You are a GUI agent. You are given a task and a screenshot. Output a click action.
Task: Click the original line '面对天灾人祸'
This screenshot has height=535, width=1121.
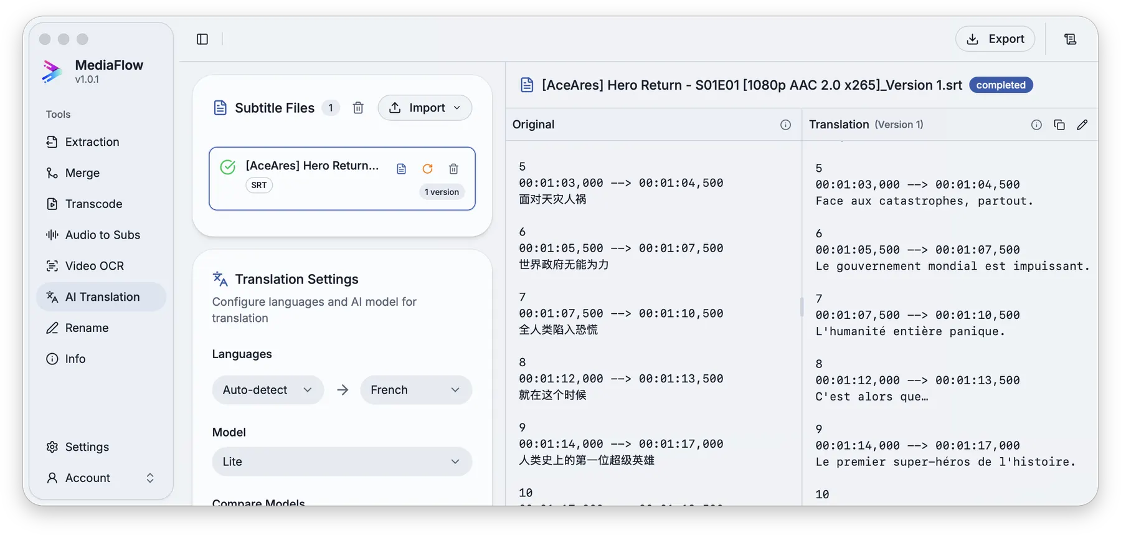pyautogui.click(x=552, y=199)
